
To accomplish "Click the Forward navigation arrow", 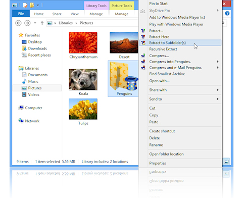I will (27, 23).
